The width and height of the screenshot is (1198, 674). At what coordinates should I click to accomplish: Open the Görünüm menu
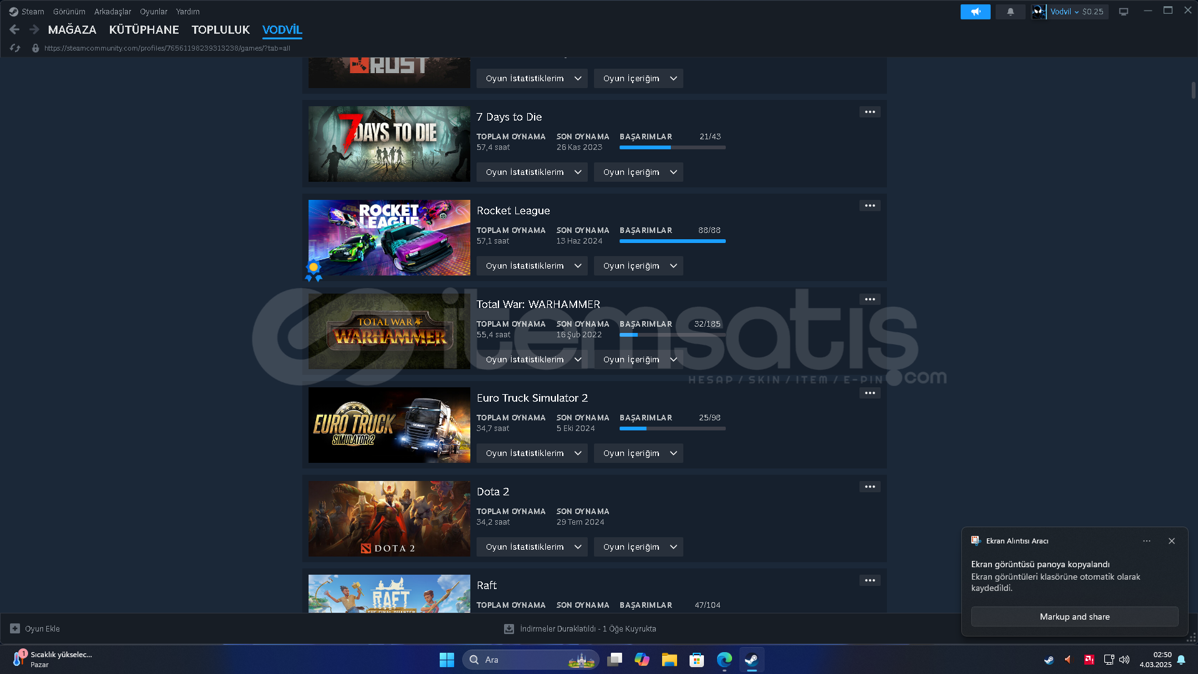[69, 12]
